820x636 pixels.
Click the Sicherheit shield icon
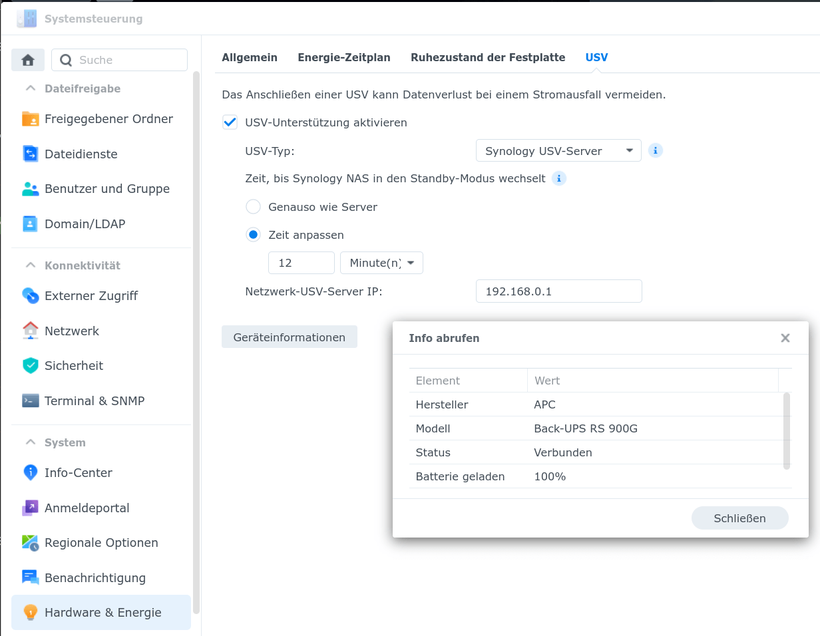point(31,366)
